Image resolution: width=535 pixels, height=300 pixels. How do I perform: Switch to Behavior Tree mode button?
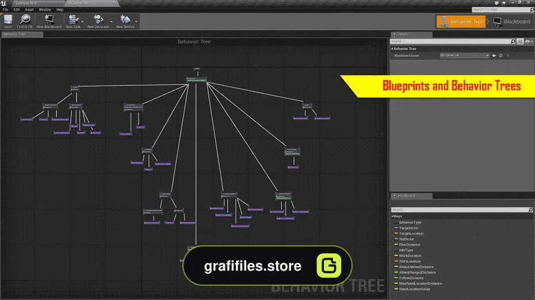(x=461, y=21)
